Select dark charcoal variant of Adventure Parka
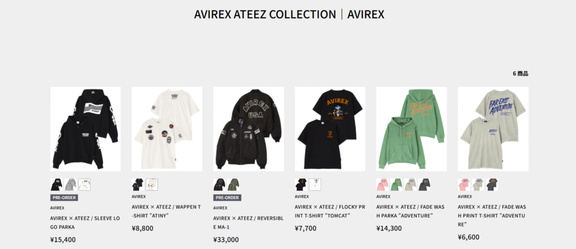Screen dimensions: 576x249 coord(424,185)
